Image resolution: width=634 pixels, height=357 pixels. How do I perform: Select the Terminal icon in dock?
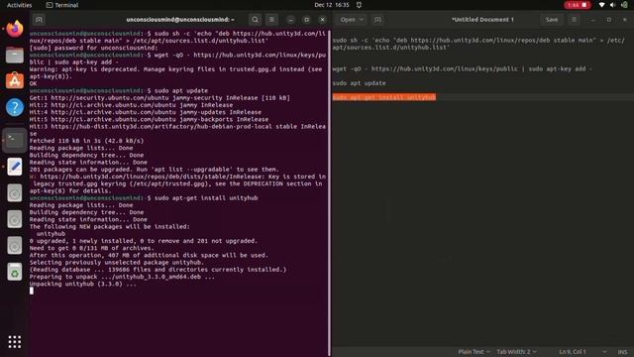15,140
